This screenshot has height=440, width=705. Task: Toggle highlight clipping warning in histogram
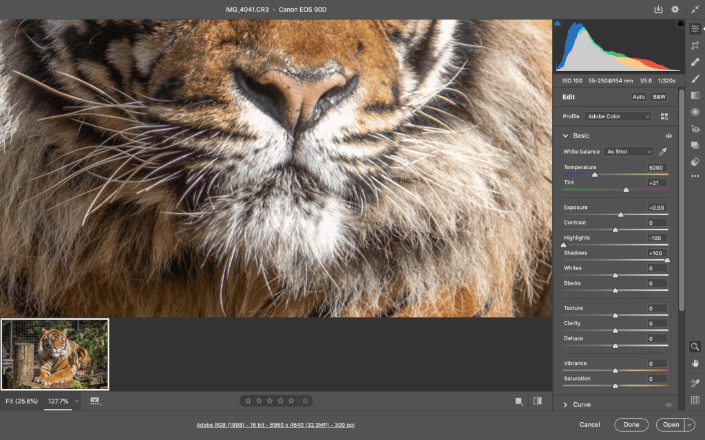680,23
